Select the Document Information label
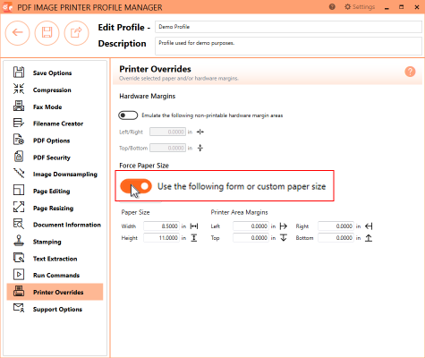Screen dimensions: 425x358 [x=67, y=225]
